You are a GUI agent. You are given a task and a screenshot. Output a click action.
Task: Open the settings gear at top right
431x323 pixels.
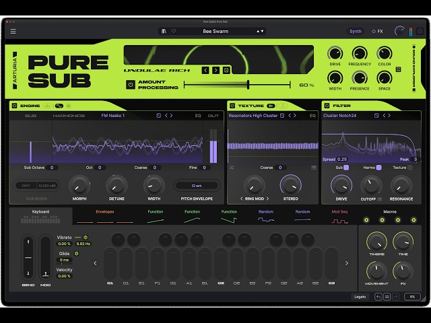[420, 31]
